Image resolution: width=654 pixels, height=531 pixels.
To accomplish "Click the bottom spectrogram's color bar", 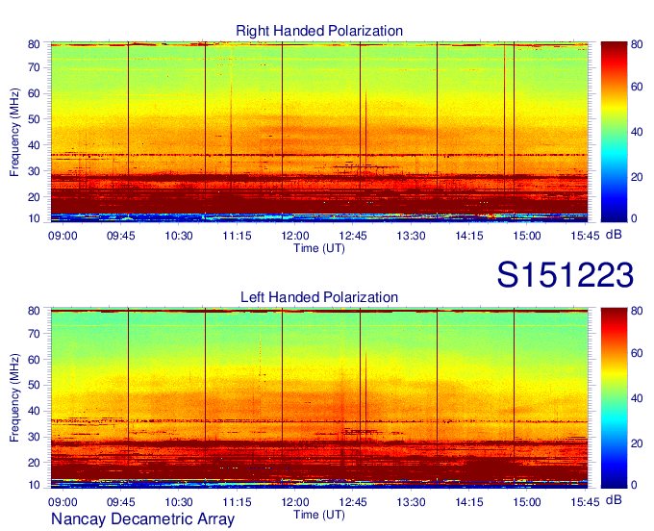I will (614, 398).
